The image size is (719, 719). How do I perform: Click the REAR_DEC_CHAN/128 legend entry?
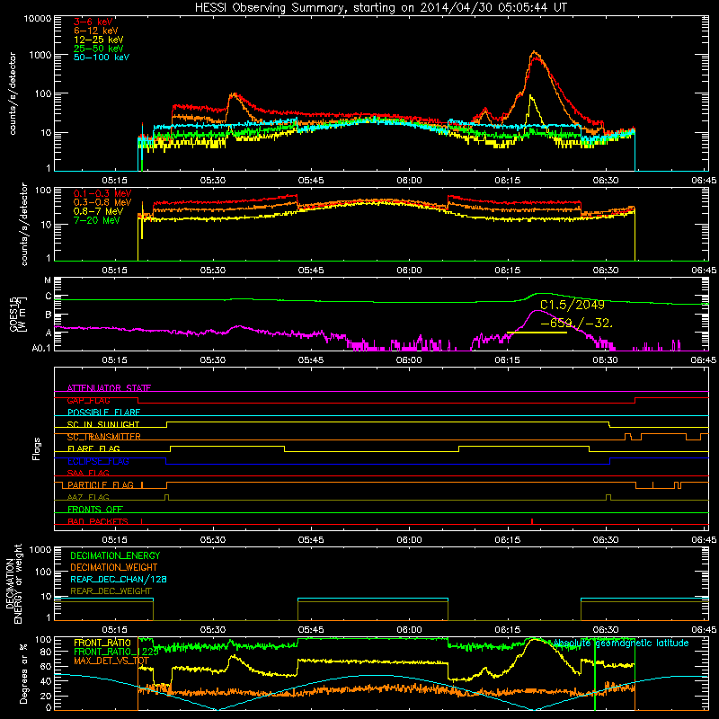tap(119, 579)
